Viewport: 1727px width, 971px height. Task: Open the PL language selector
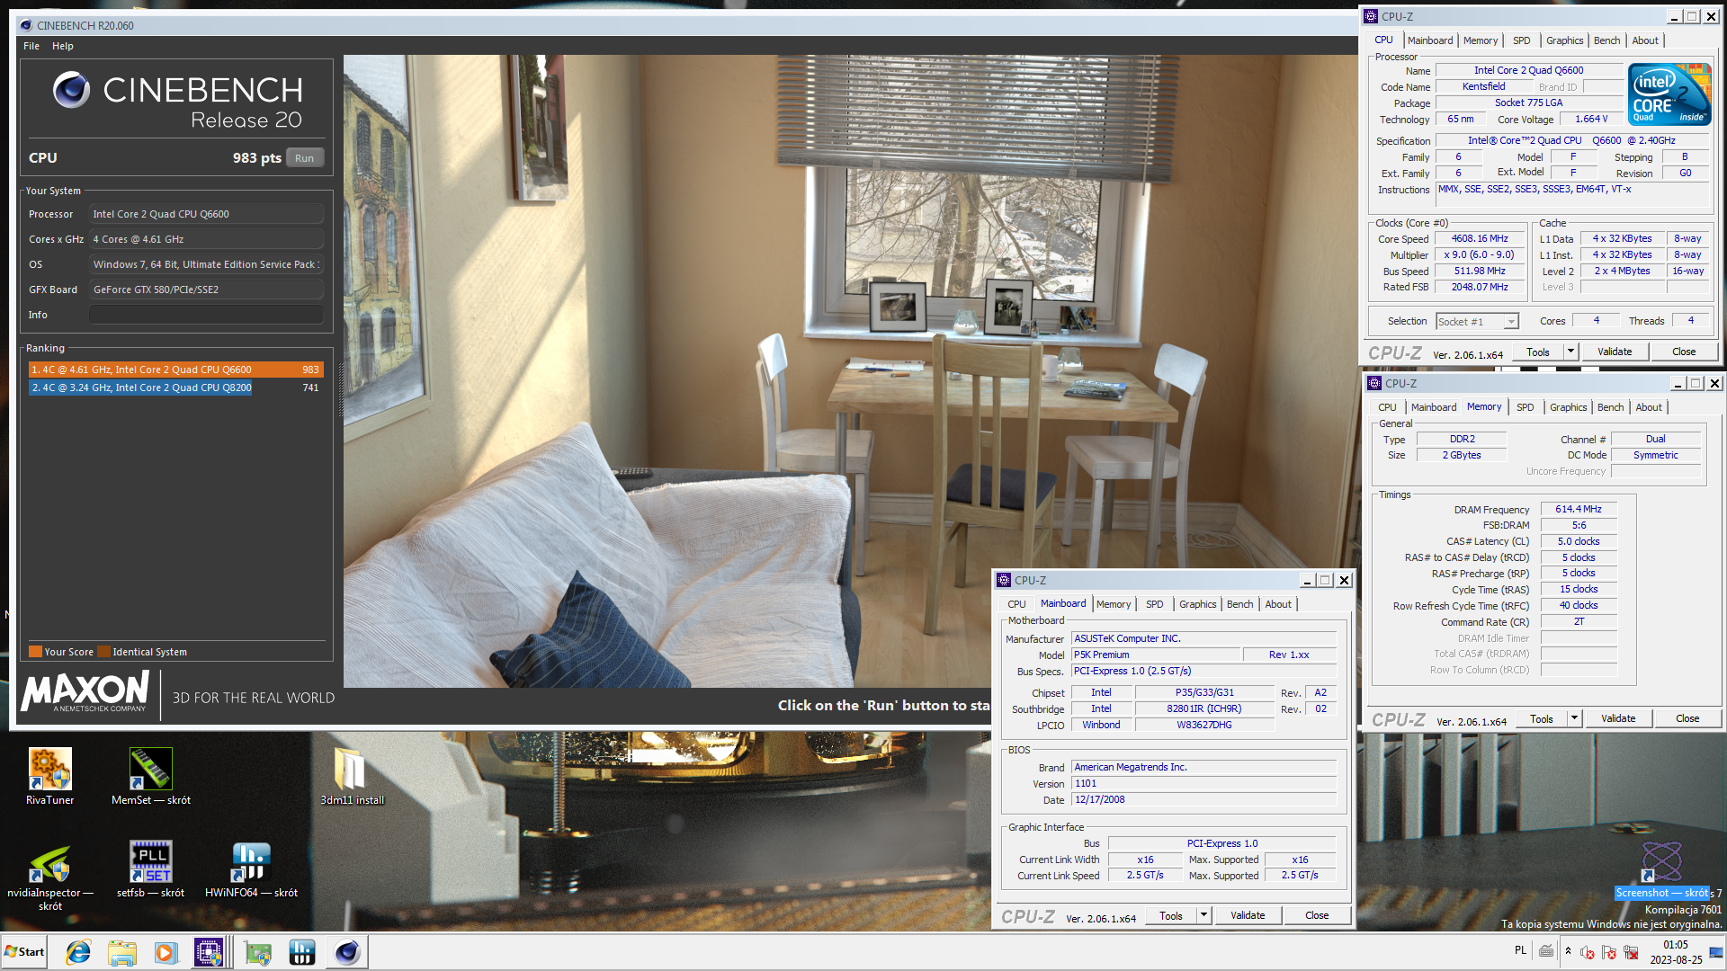point(1520,950)
